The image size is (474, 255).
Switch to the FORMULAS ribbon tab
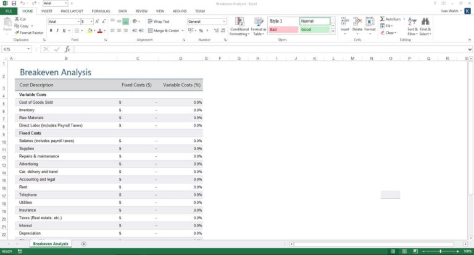pyautogui.click(x=101, y=11)
